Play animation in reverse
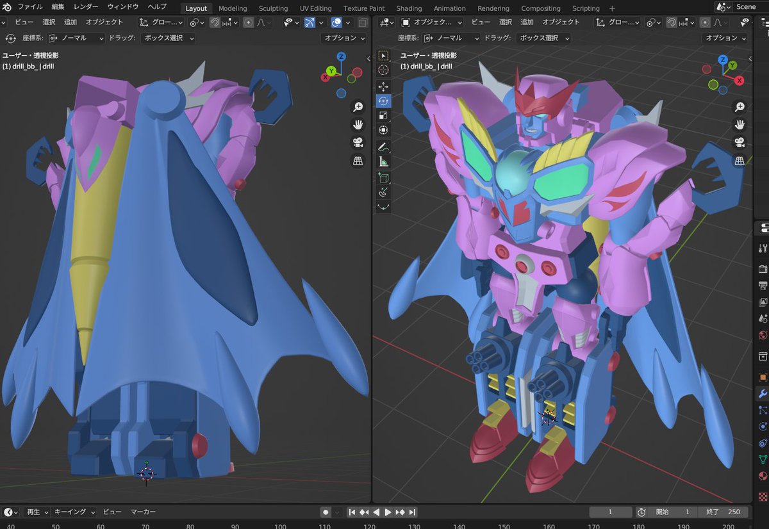The height and width of the screenshot is (529, 769). pos(376,512)
